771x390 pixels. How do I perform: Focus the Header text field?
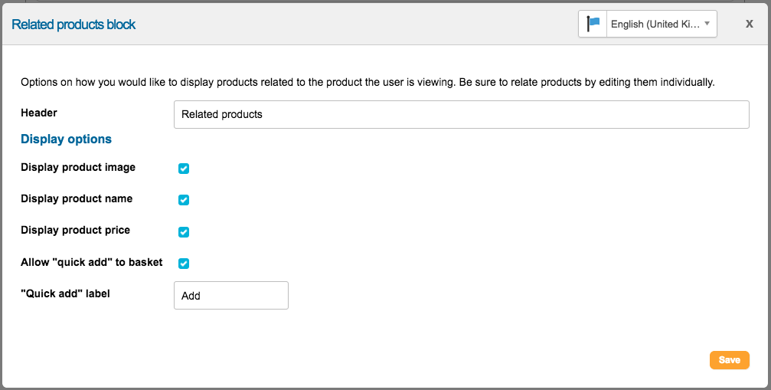461,114
